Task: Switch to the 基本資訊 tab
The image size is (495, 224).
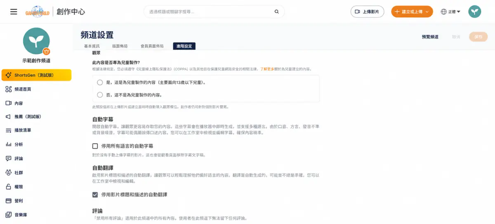Action: tap(92, 46)
